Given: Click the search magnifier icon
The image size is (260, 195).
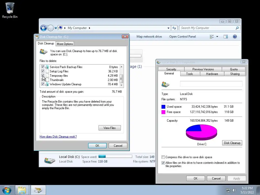Looking at the screenshot, I should 237,28.
